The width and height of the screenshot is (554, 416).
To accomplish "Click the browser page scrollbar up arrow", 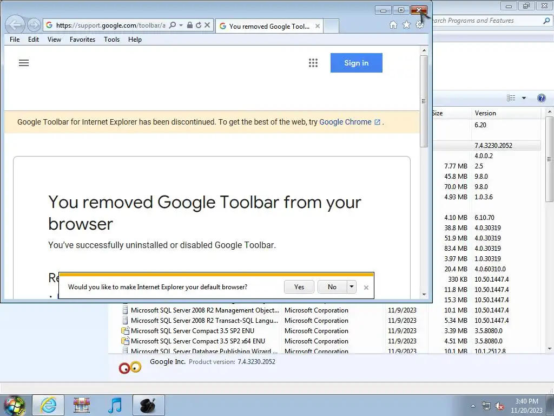I will click(424, 50).
